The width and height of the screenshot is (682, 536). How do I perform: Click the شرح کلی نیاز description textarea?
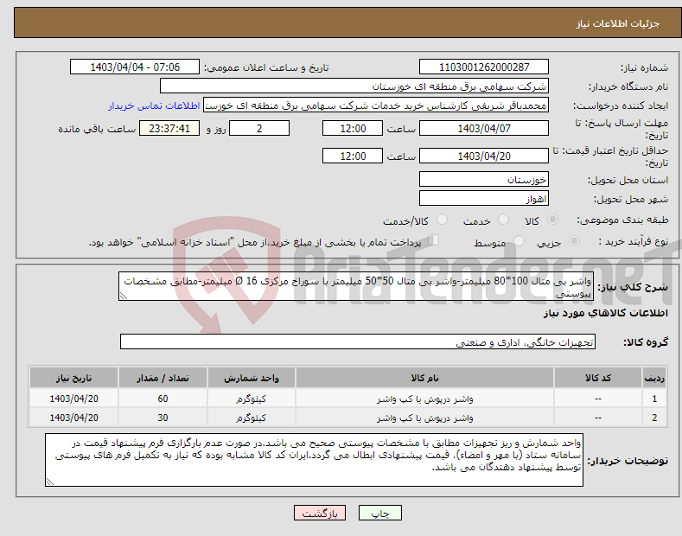[x=356, y=286]
